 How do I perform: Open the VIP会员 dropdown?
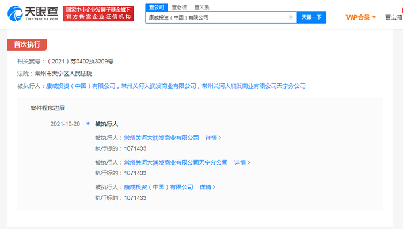tap(360, 17)
